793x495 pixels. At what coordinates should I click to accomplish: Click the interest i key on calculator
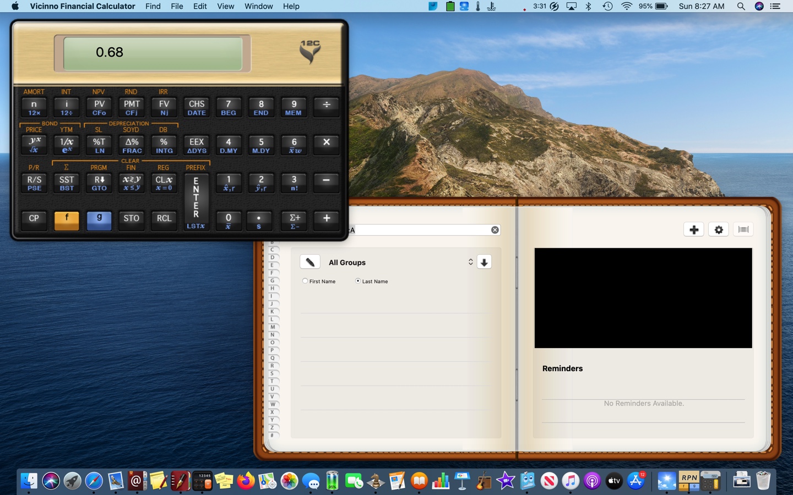pos(67,108)
